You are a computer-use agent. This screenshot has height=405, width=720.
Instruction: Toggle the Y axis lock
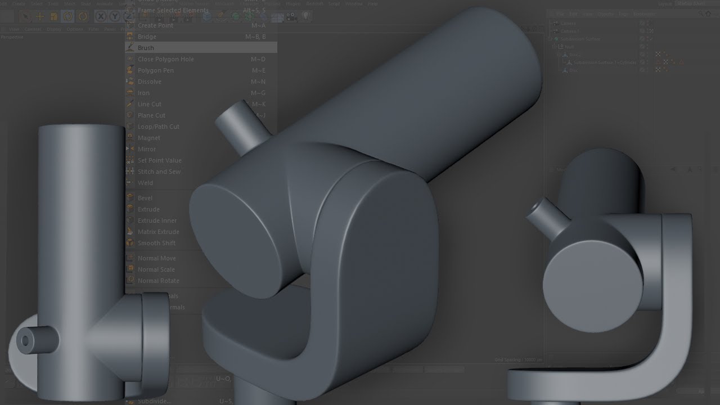pos(115,17)
